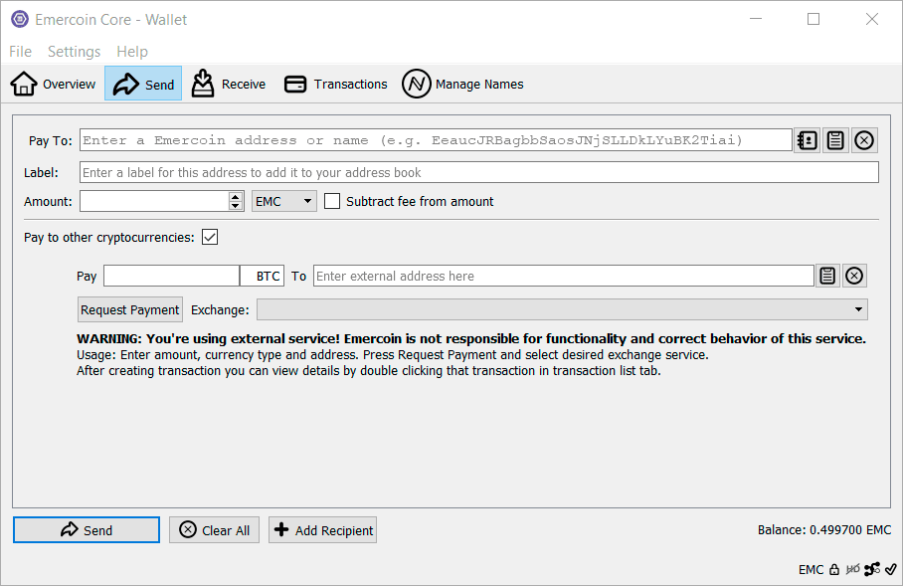
Task: Increase amount with the up spinner arrow
Action: click(235, 196)
